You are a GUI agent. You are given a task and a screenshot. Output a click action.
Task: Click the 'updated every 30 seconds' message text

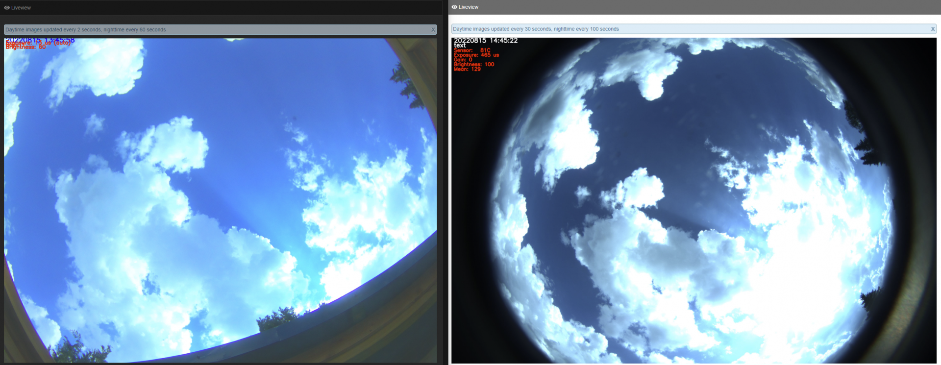pyautogui.click(x=536, y=29)
